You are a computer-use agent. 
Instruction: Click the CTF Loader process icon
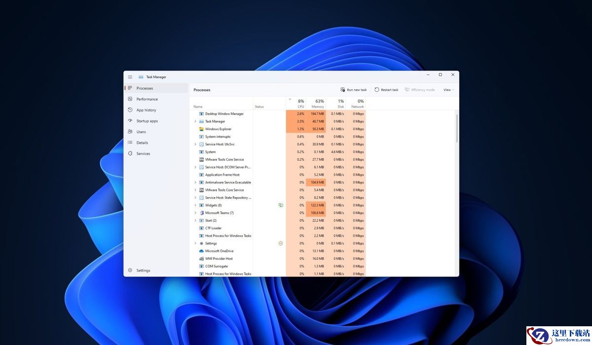pyautogui.click(x=201, y=228)
